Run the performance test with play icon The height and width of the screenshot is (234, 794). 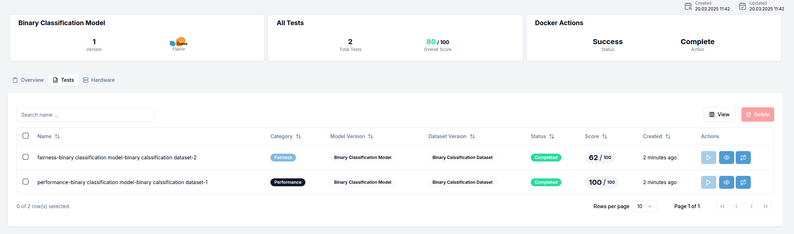point(708,182)
